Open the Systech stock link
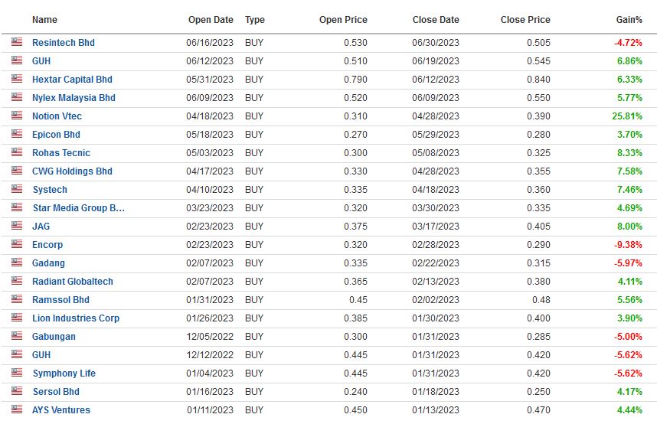 [x=50, y=190]
